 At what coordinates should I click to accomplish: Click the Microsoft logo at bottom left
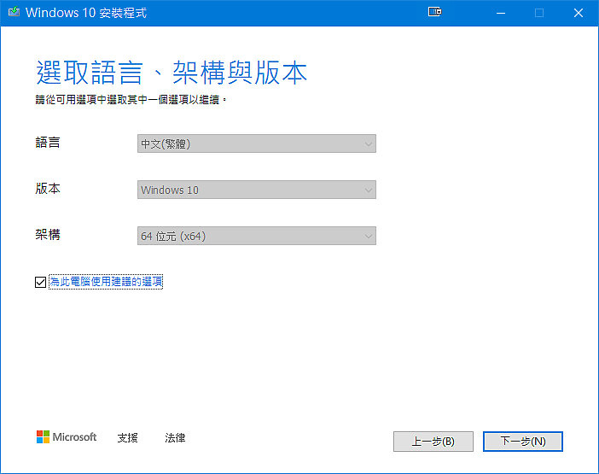tap(67, 437)
